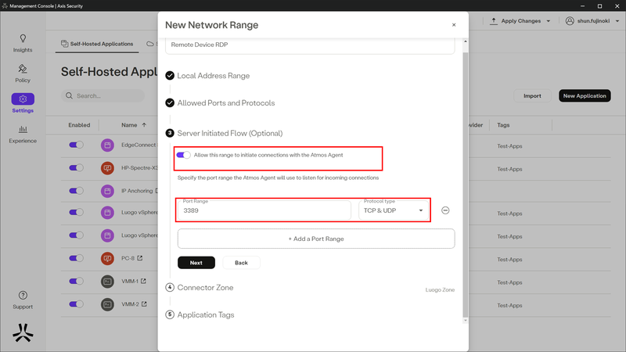Open the Policy section in sidebar
The width and height of the screenshot is (626, 352).
coord(23,74)
